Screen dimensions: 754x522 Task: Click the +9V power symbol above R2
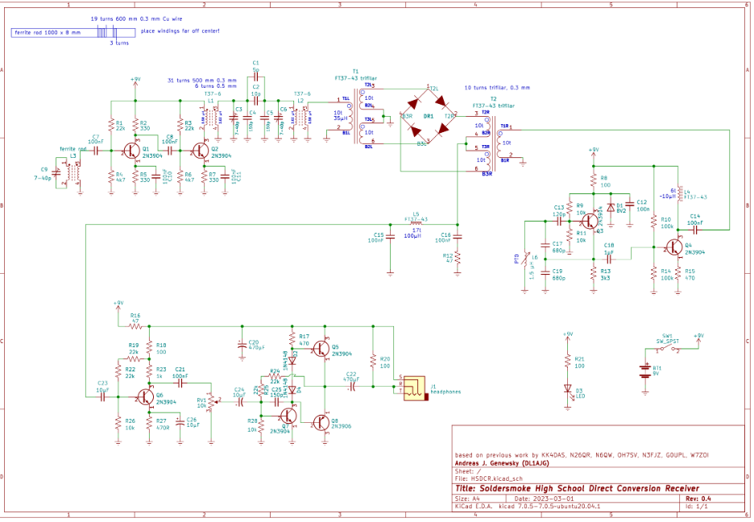pos(135,82)
